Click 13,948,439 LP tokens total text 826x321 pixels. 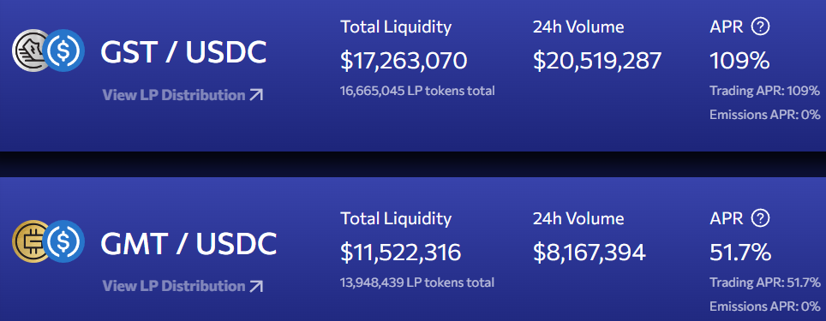coord(417,282)
